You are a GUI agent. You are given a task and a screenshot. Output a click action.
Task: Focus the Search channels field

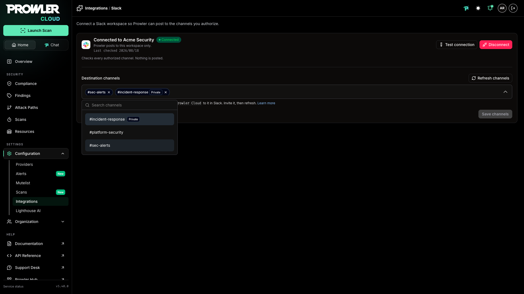coord(130,105)
